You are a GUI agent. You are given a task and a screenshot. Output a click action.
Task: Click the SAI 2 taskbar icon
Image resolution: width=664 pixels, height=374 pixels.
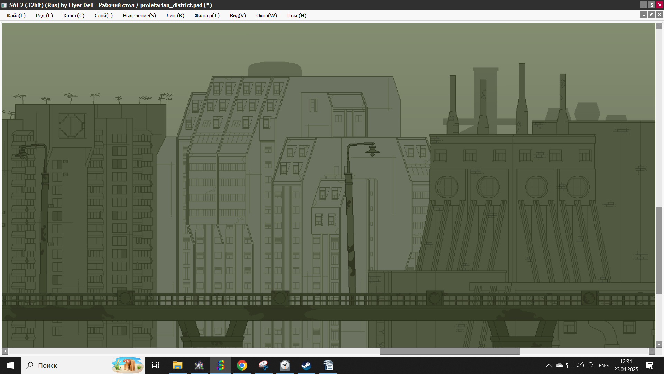click(221, 365)
